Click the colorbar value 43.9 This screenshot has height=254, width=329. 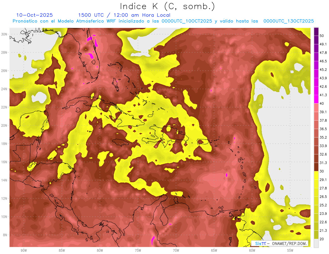pyautogui.click(x=323, y=78)
